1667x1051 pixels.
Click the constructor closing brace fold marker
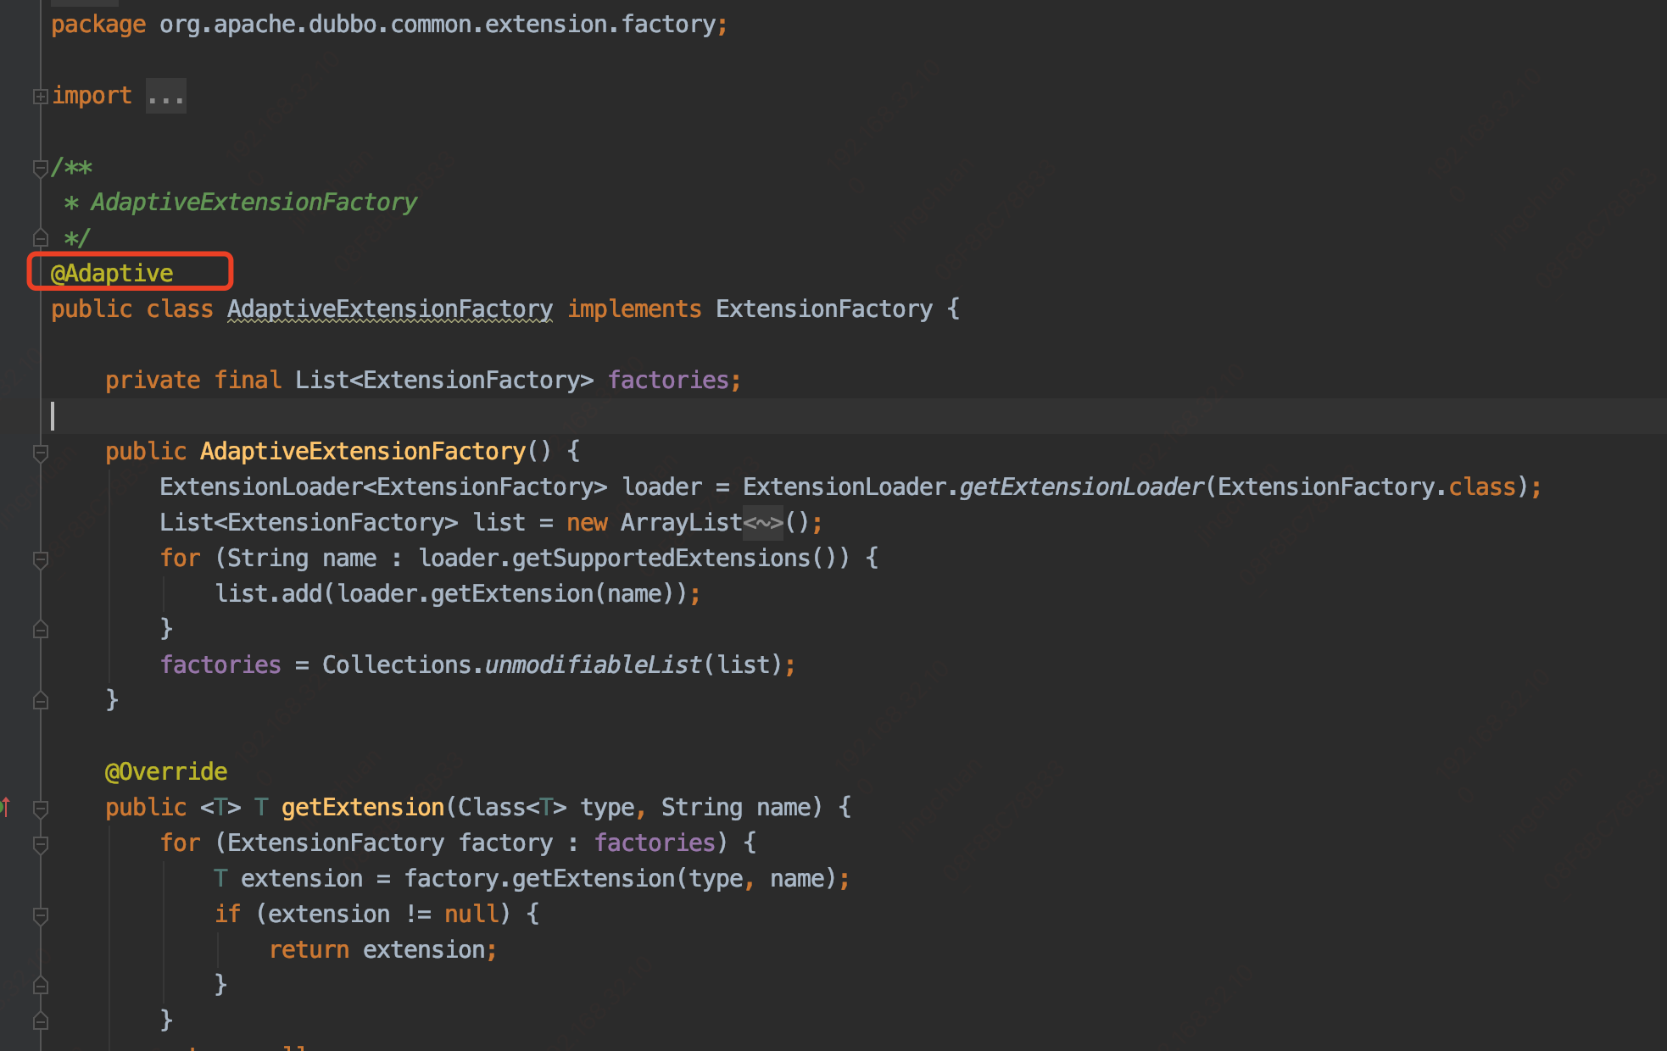click(40, 701)
